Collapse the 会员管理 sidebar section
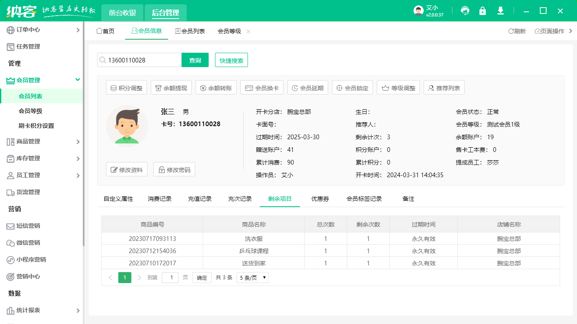Viewport: 577px width, 324px height. point(78,80)
